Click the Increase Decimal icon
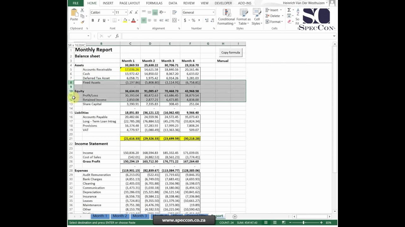The height and width of the screenshot is (227, 405). click(x=207, y=20)
